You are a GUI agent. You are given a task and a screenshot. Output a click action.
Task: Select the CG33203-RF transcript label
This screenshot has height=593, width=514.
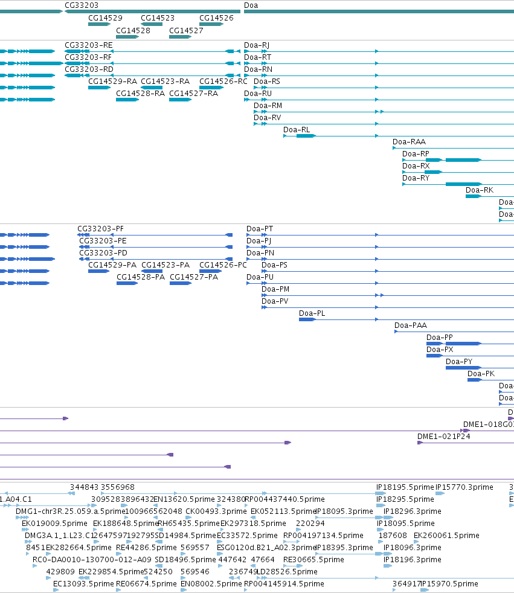click(x=88, y=57)
